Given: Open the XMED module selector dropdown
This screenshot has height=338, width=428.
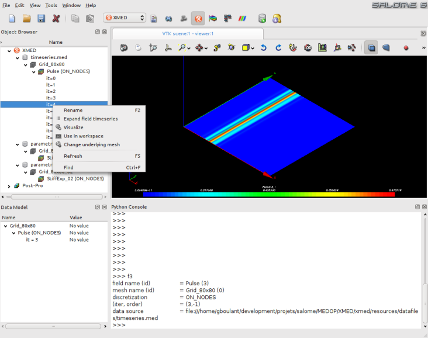Looking at the screenshot, I should click(x=125, y=18).
